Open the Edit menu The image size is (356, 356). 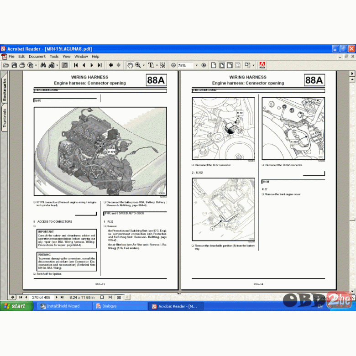coord(21,57)
